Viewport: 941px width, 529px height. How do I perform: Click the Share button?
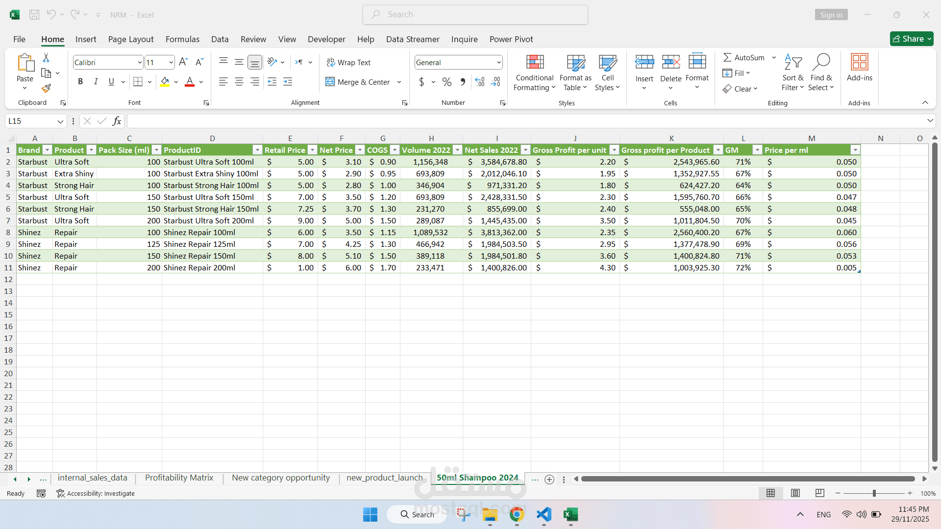911,39
